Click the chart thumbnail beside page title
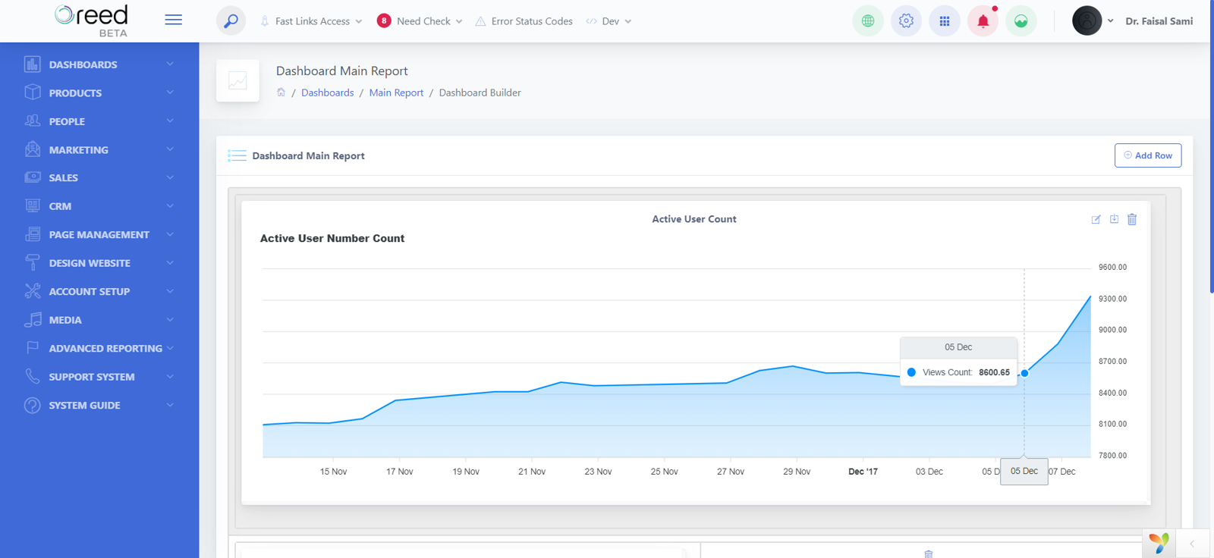 237,80
